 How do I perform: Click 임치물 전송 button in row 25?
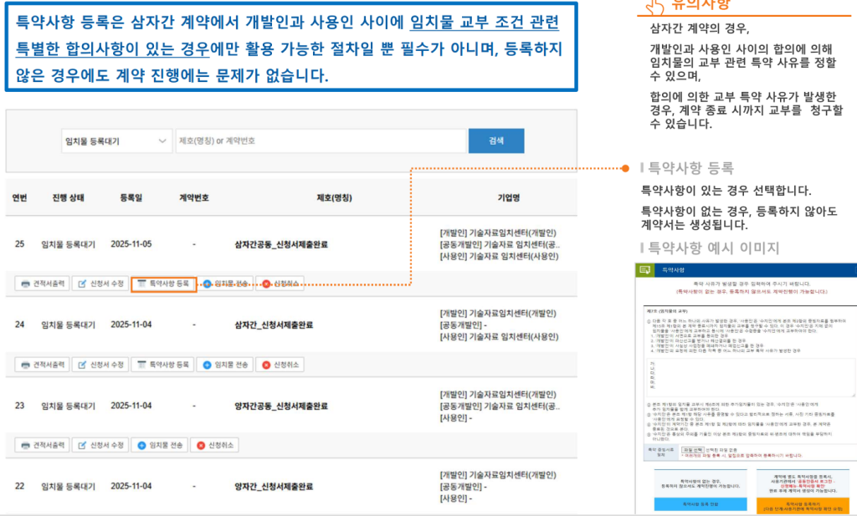225,284
